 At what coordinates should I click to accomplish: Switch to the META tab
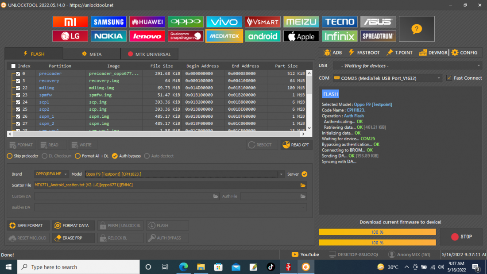[92, 54]
